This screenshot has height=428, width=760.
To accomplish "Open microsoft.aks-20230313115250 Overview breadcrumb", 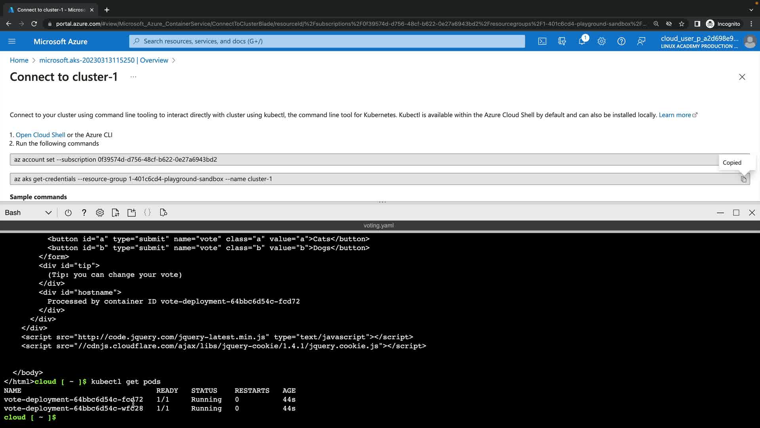I will [x=104, y=60].
